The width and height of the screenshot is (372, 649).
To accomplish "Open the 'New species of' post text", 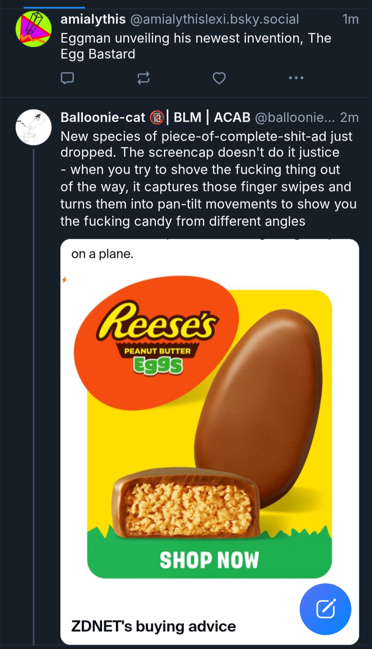I will click(208, 179).
